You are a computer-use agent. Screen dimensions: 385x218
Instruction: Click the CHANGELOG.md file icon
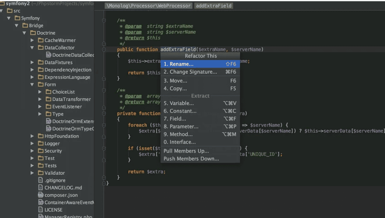41,188
